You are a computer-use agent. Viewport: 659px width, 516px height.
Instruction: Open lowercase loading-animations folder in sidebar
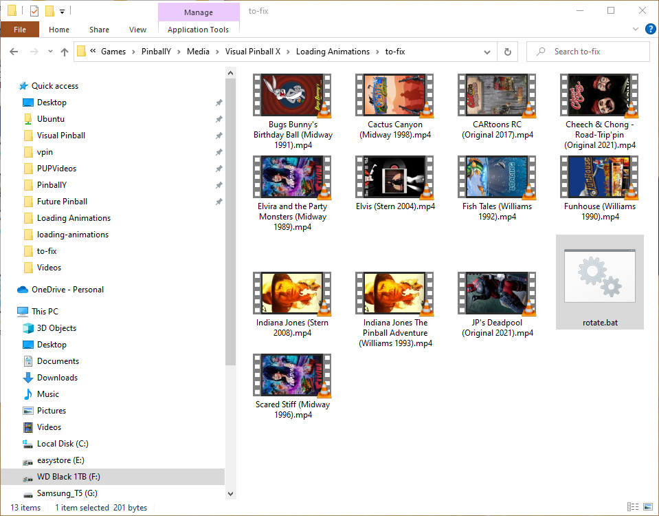click(x=73, y=235)
